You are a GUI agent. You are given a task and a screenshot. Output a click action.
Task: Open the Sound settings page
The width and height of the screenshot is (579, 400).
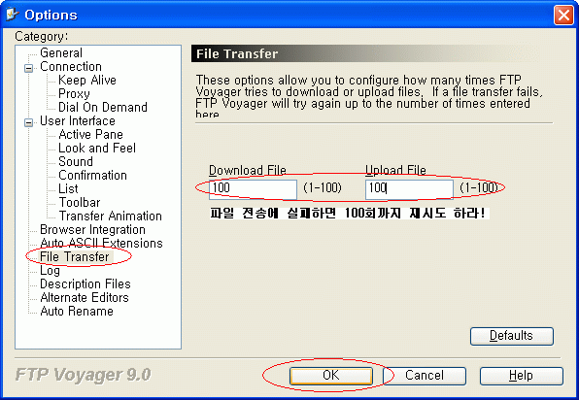click(76, 161)
